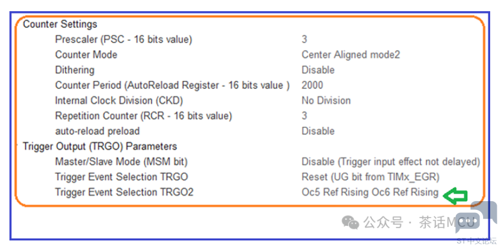Click the WeChat logo icon
502x250 pixels.
pyautogui.click(x=350, y=222)
